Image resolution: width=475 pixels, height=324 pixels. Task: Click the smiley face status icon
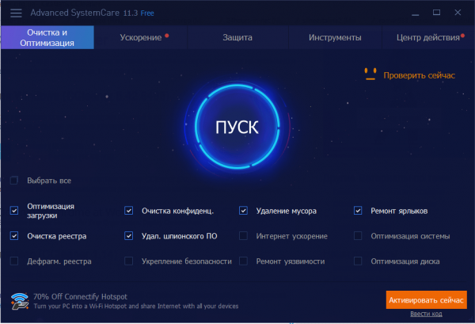[370, 74]
